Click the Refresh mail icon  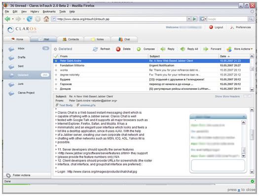pyautogui.click(x=95, y=49)
